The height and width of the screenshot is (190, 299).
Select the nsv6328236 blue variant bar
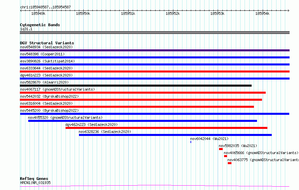coord(175,135)
